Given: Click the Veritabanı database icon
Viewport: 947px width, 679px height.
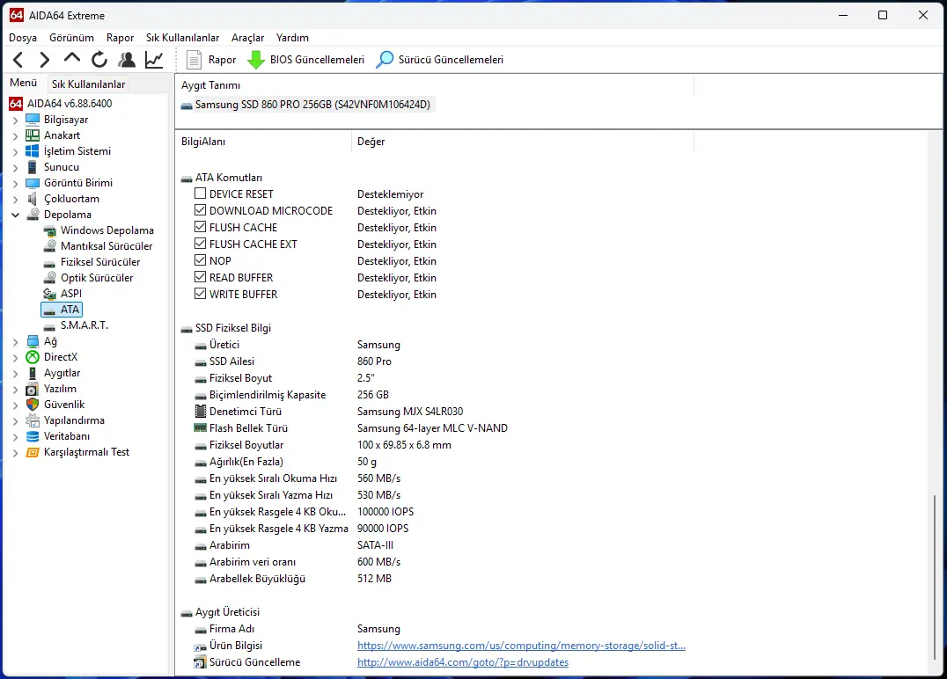Looking at the screenshot, I should point(33,435).
